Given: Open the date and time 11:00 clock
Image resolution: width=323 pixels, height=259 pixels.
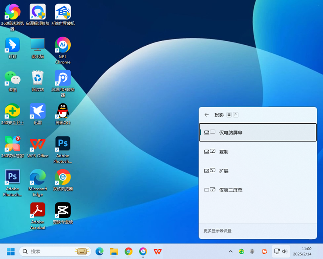Looking at the screenshot, I should tap(302, 251).
